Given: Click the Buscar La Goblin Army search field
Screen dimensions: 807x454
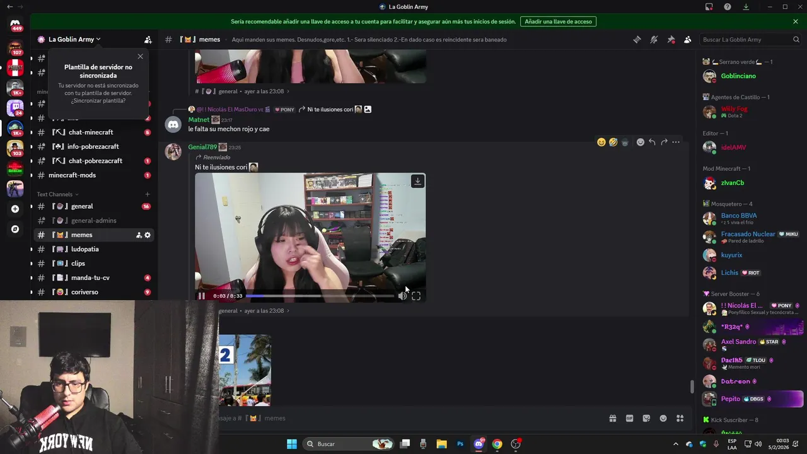Looking at the screenshot, I should click(750, 39).
